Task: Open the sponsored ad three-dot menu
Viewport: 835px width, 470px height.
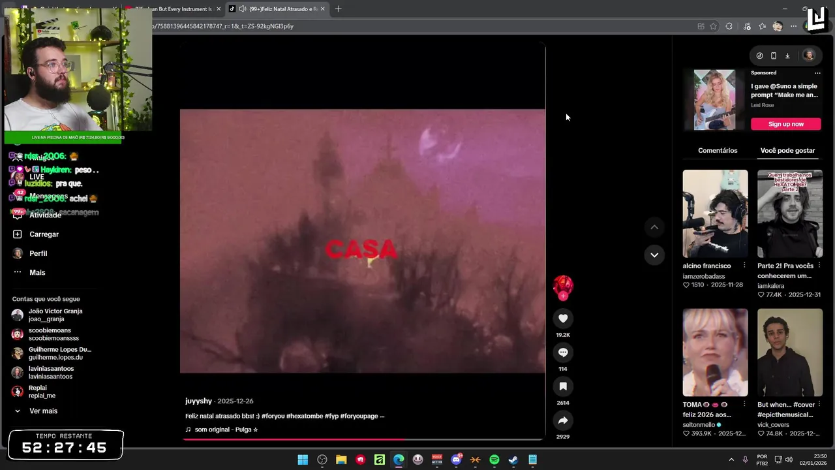Action: (817, 72)
